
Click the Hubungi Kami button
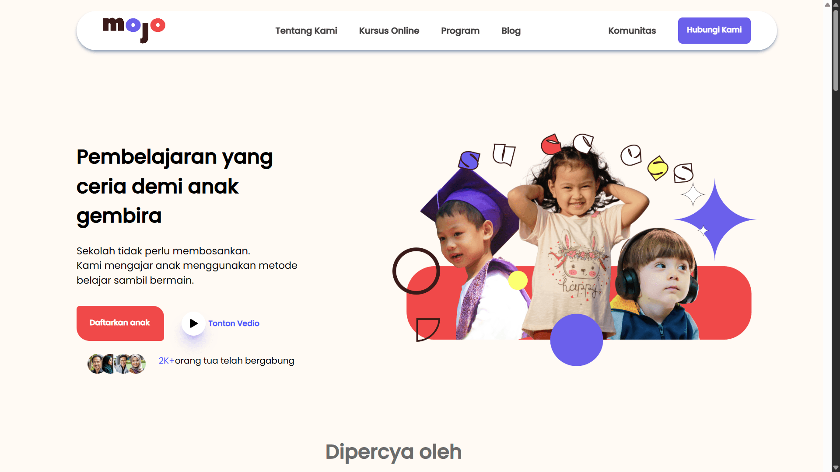click(714, 30)
